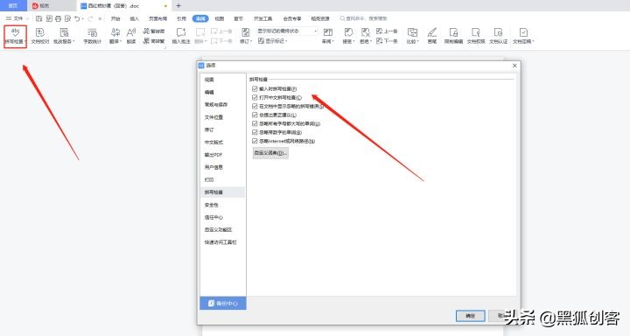Toggle 忽略Internet或网络路径 checkbox

[x=255, y=141]
